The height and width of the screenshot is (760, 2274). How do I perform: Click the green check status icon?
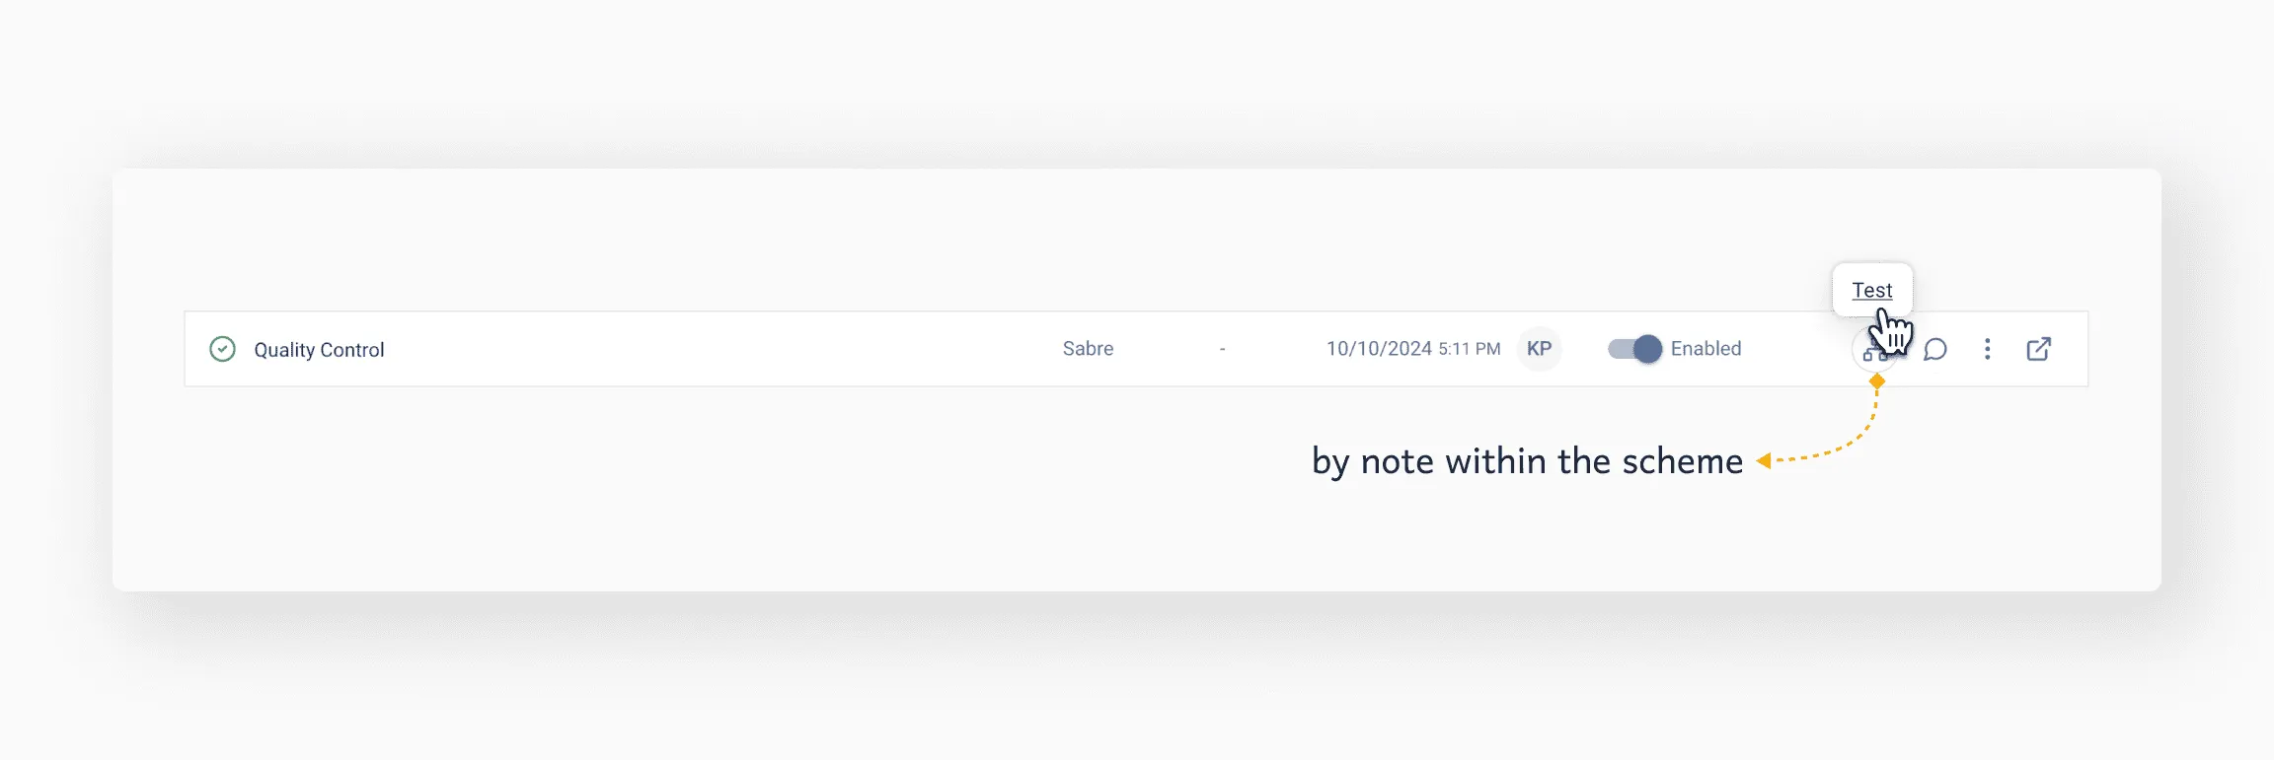click(x=223, y=348)
